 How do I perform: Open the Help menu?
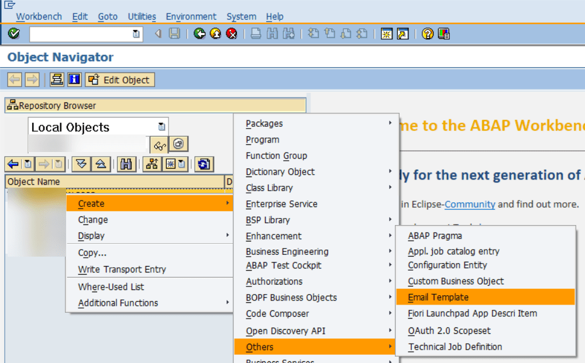point(274,17)
